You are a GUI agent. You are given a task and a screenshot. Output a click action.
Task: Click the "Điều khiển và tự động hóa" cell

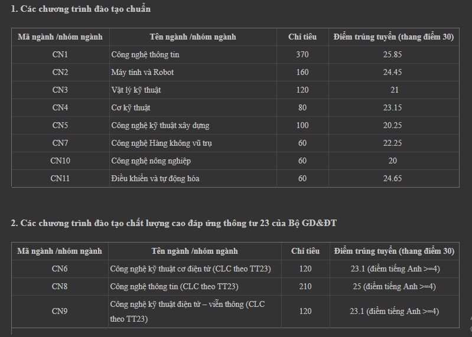pyautogui.click(x=155, y=179)
